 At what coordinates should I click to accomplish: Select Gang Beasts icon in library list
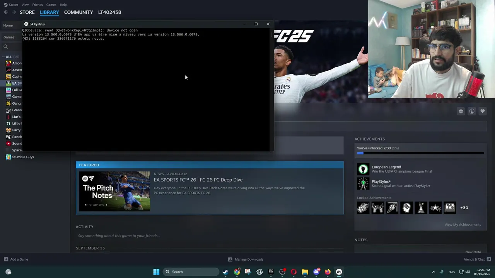click(9, 103)
